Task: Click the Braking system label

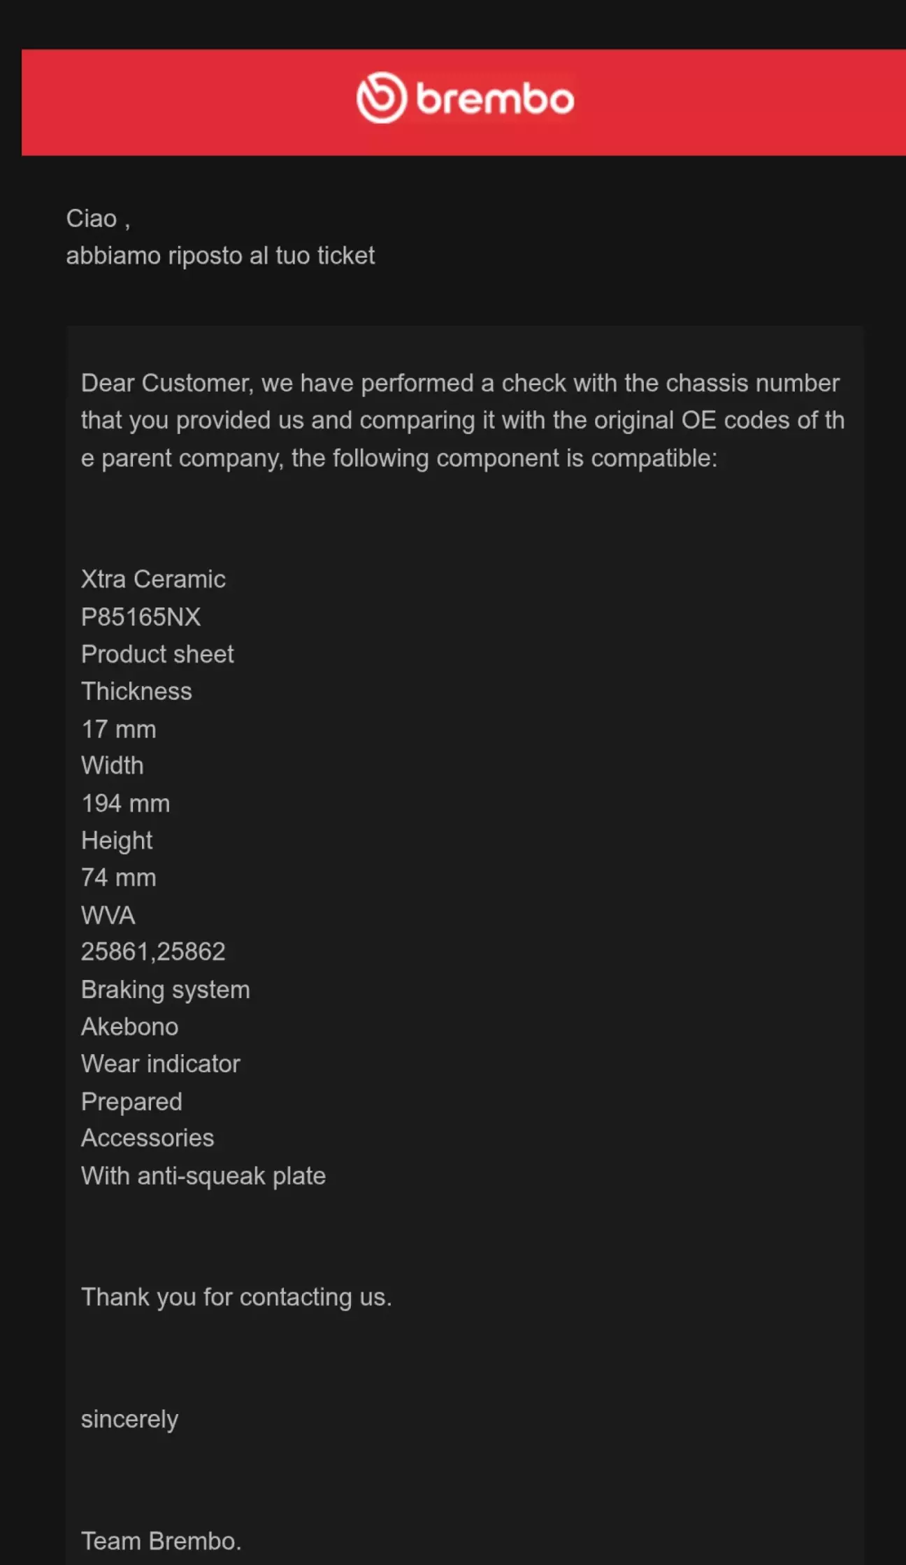Action: pos(166,990)
